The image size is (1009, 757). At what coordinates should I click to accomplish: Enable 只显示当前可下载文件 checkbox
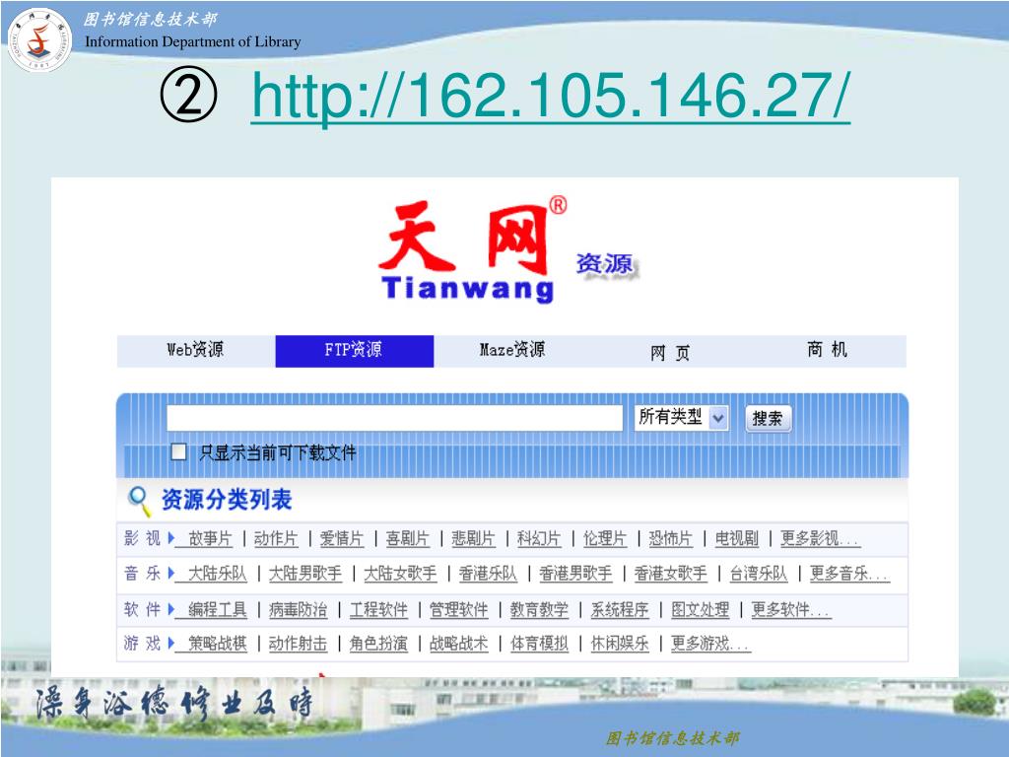179,451
